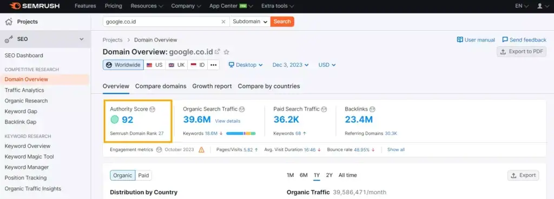Image resolution: width=554 pixels, height=199 pixels.
Task: Open Keyword Magic Tool in sidebar
Action: coord(29,157)
